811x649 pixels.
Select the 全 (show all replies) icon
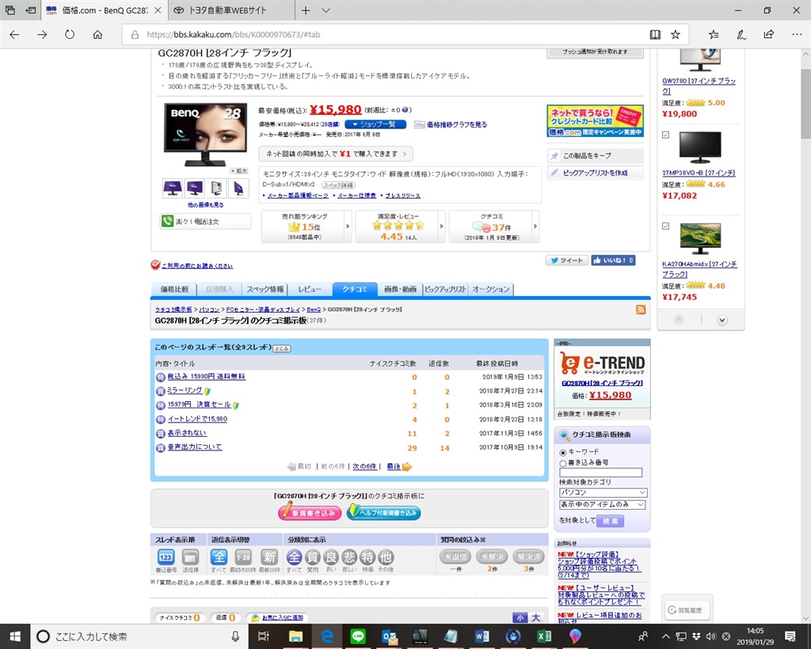(x=219, y=557)
